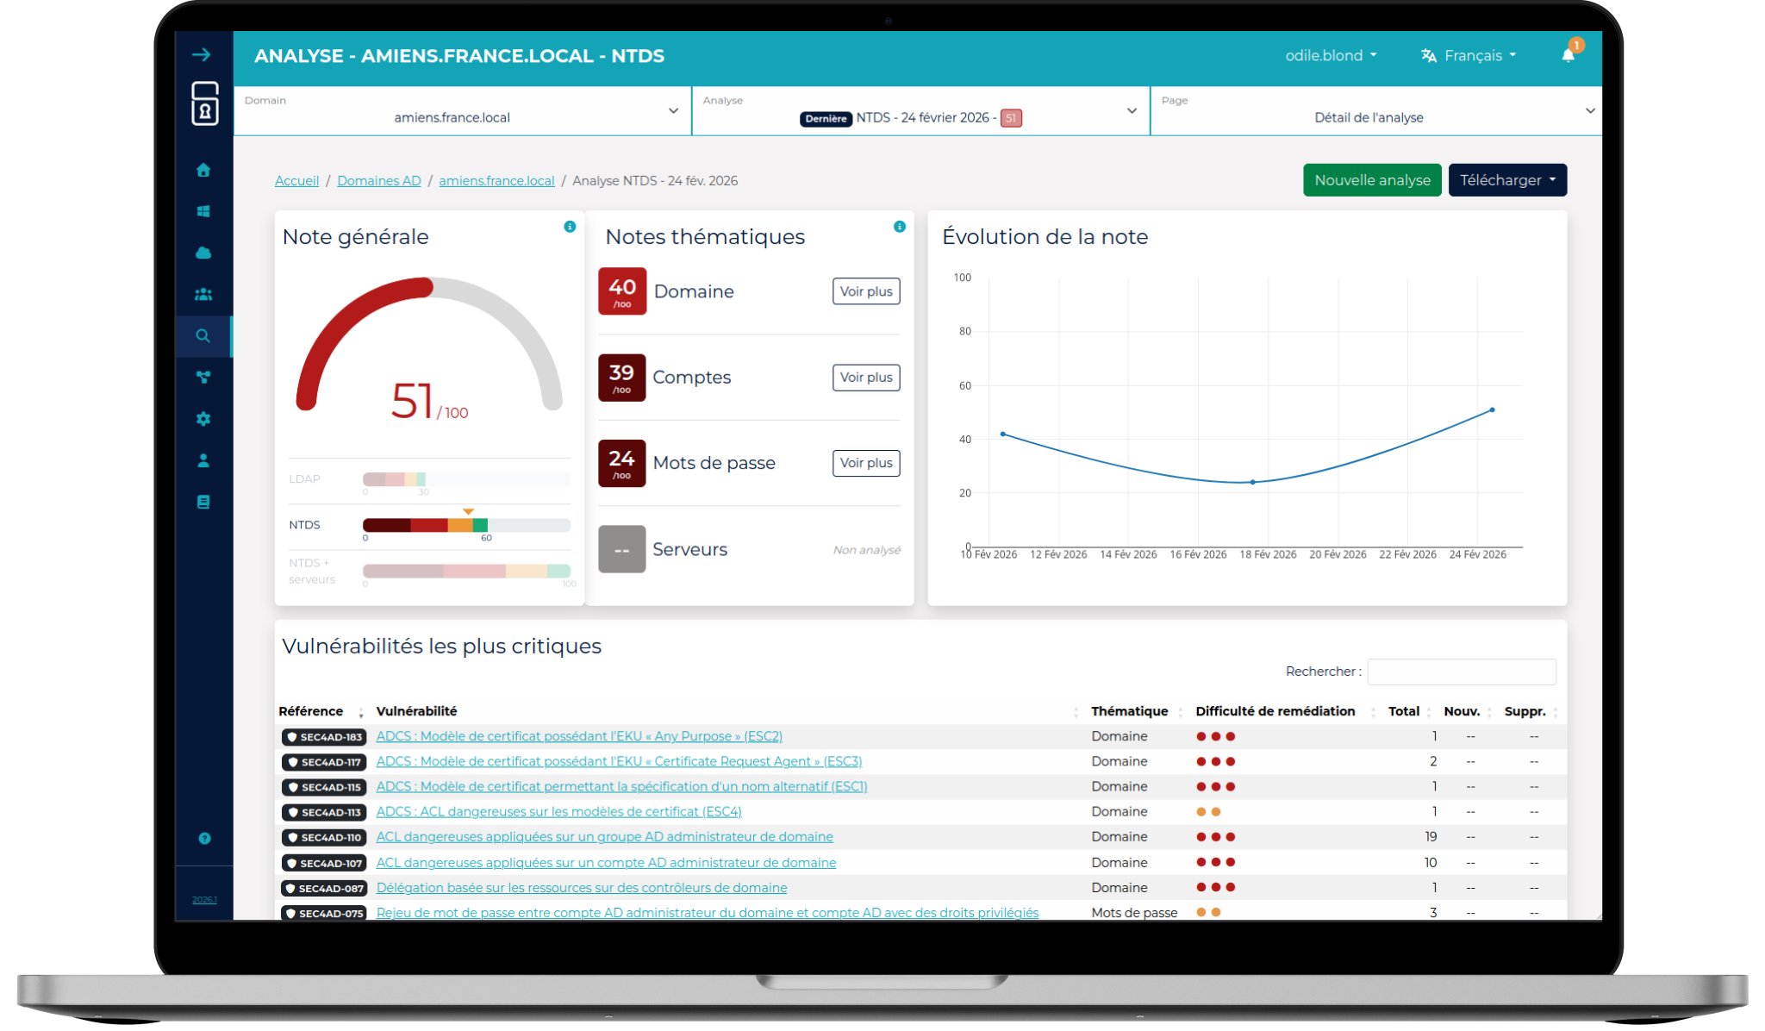Open notifications bell icon
This screenshot has height=1031, width=1765.
pyautogui.click(x=1568, y=55)
